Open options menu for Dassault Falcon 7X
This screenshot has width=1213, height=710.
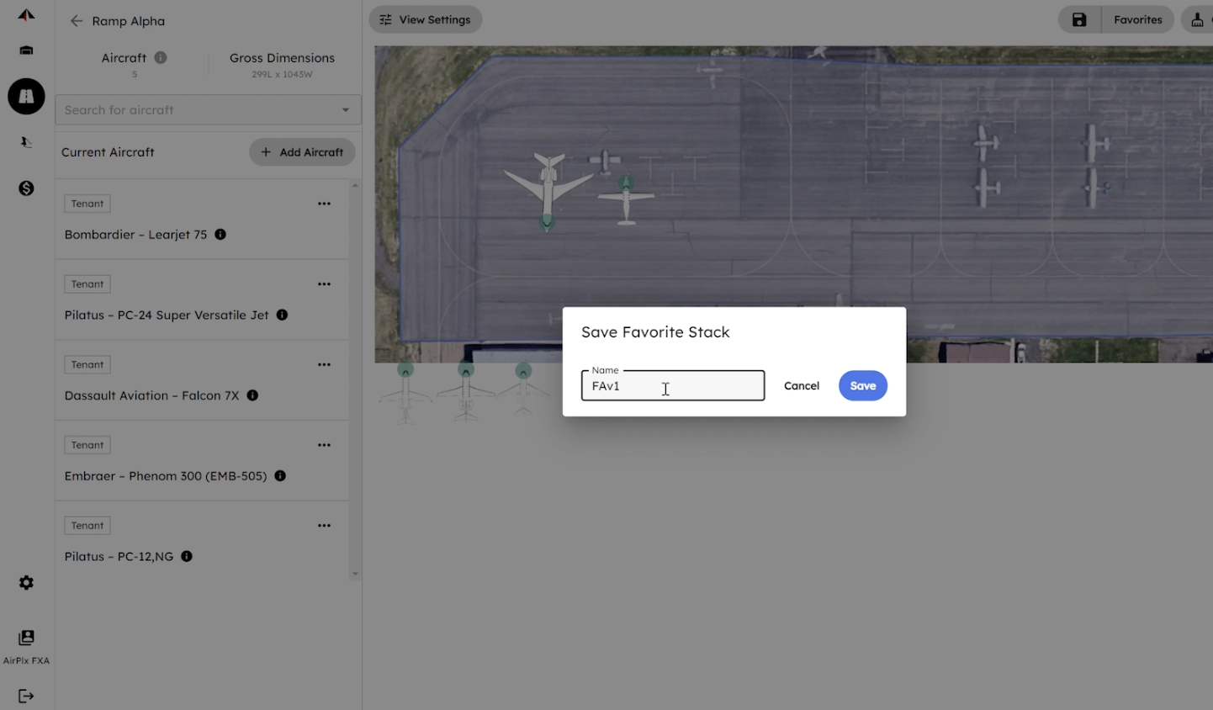pos(324,364)
